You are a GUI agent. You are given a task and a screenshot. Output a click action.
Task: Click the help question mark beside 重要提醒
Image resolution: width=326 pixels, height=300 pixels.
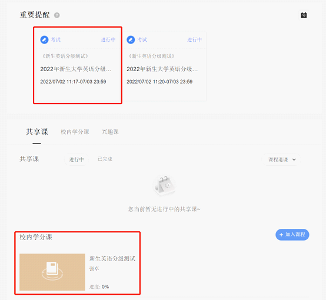click(56, 15)
